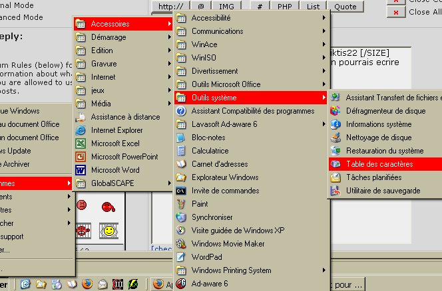Viewport: 442px width, 291px height.
Task: Click the Utilitaire de sauvegarde icon
Action: click(335, 191)
